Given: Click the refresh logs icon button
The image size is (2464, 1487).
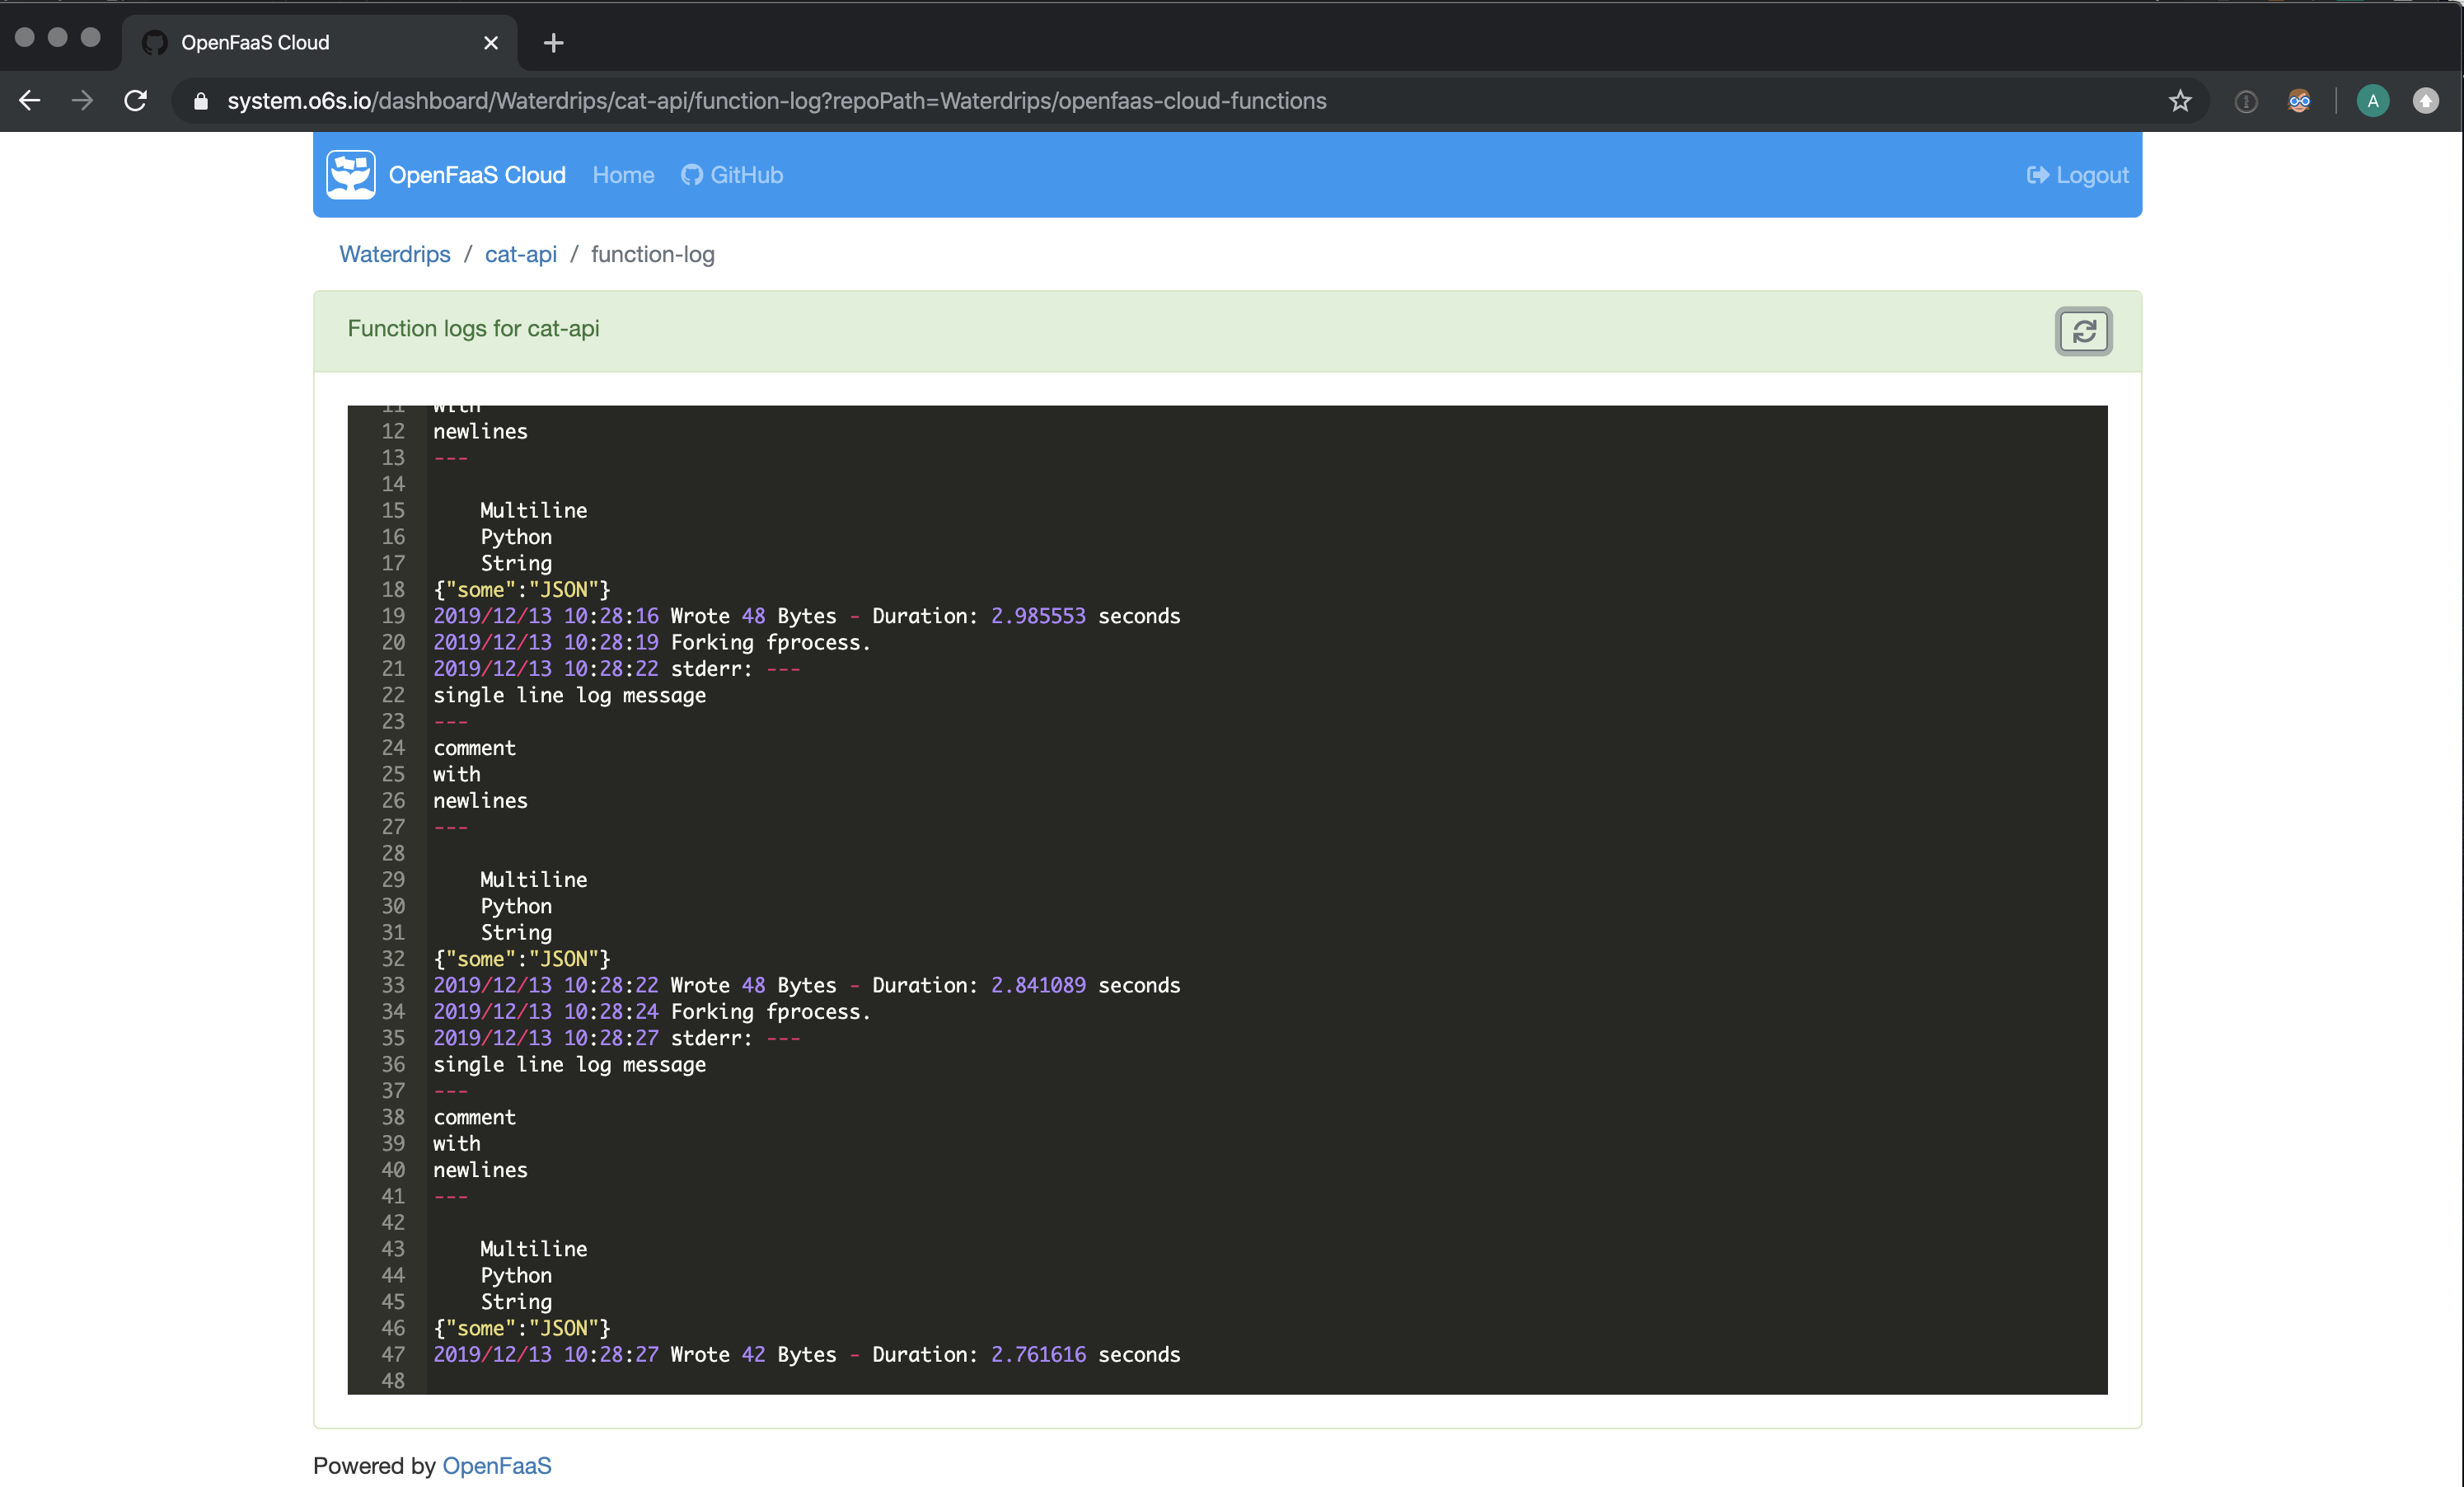Looking at the screenshot, I should [x=2083, y=331].
